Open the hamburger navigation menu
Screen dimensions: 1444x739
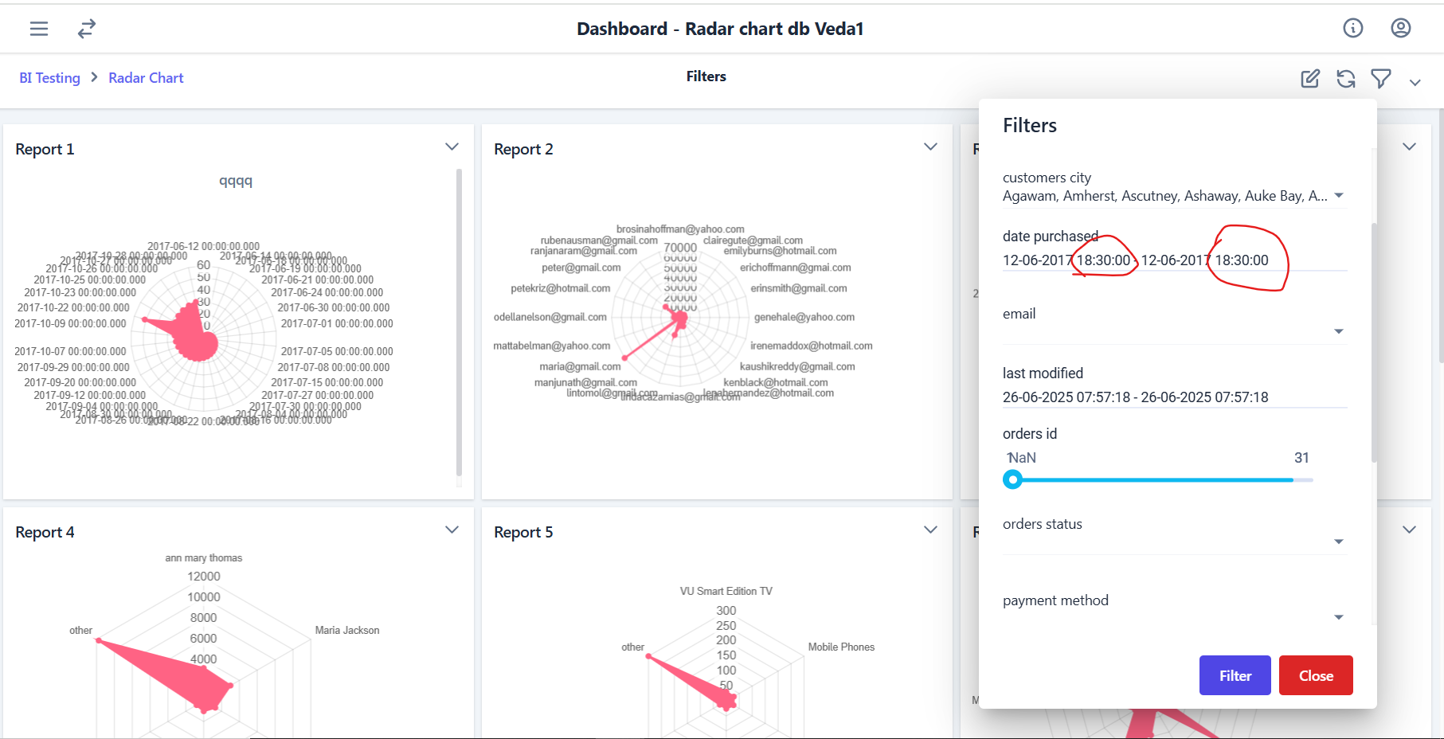pyautogui.click(x=39, y=29)
